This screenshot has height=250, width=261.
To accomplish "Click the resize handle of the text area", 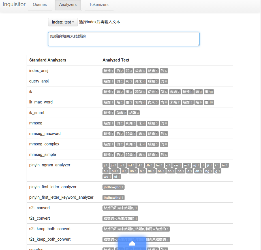I will coord(198,44).
